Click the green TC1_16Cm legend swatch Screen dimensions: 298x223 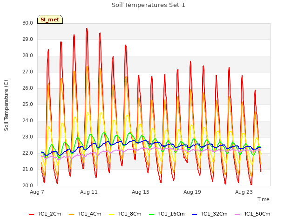pyautogui.click(x=152, y=215)
